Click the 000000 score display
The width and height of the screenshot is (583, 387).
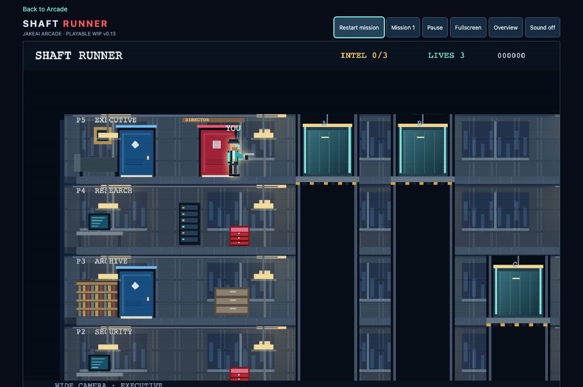click(511, 56)
